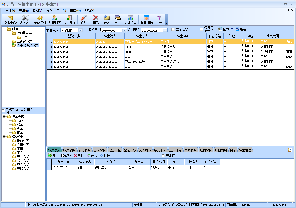This screenshot has height=208, width=296.
Task: Click 新增档案 add archive icon
Action: point(55,20)
